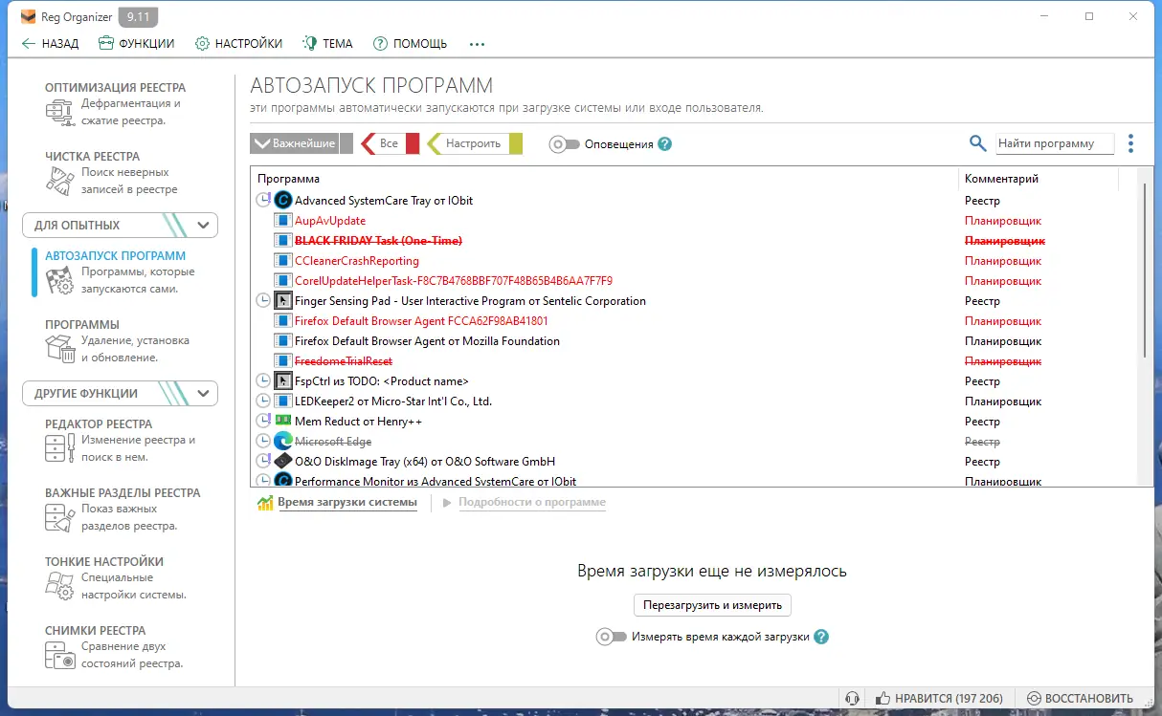Click ВОССТАНОВИТЬ in the status bar

click(x=1080, y=699)
